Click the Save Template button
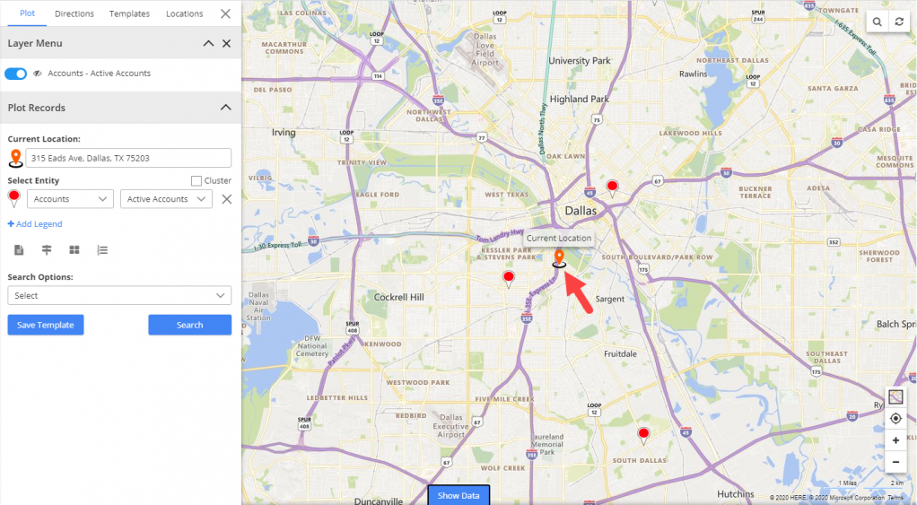This screenshot has width=917, height=505. point(46,325)
